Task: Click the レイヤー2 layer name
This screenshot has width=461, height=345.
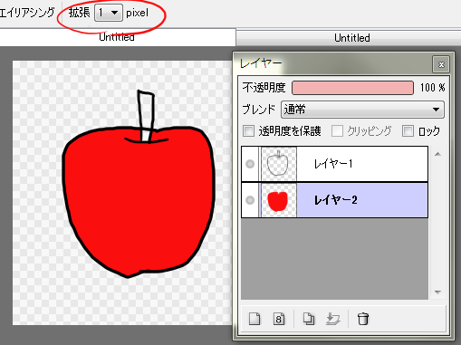Action: pyautogui.click(x=336, y=200)
